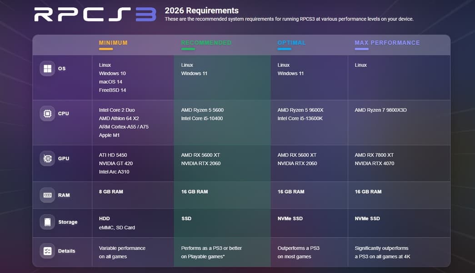The image size is (475, 273).
Task: Select the OPTIMAL column header
Action: pyautogui.click(x=291, y=43)
